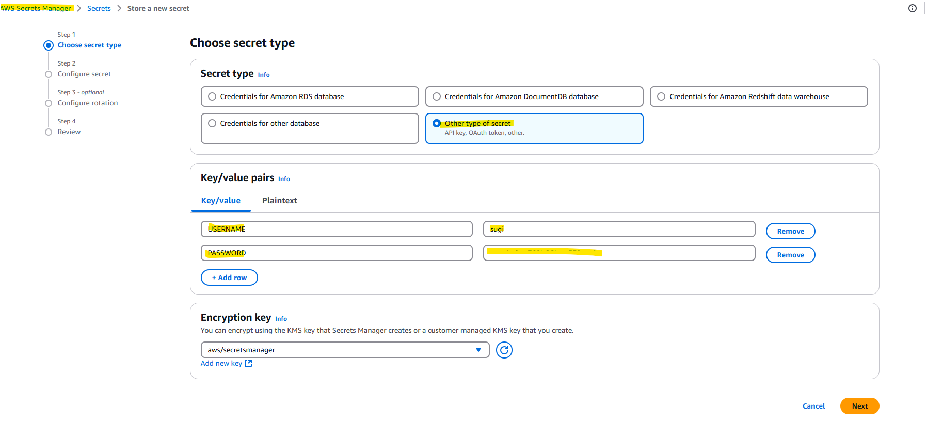Switch to the Key/value tab
The width and height of the screenshot is (927, 423).
pyautogui.click(x=221, y=201)
